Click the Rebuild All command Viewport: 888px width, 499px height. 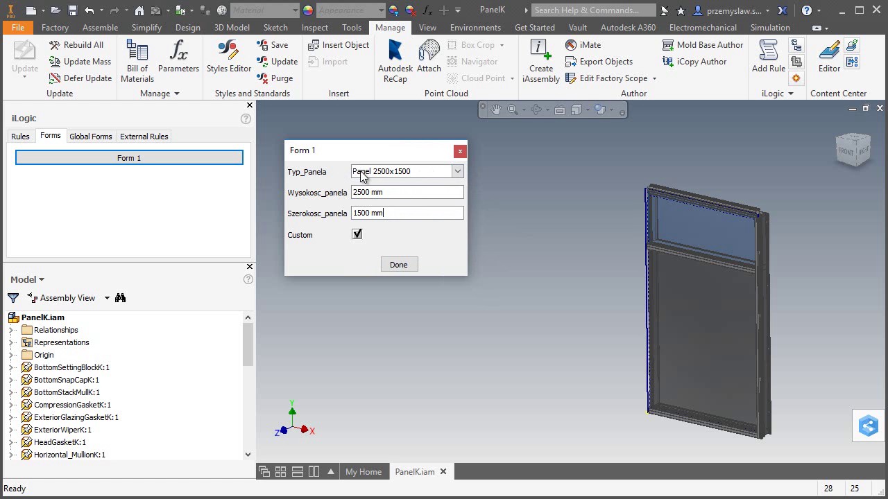tap(76, 44)
